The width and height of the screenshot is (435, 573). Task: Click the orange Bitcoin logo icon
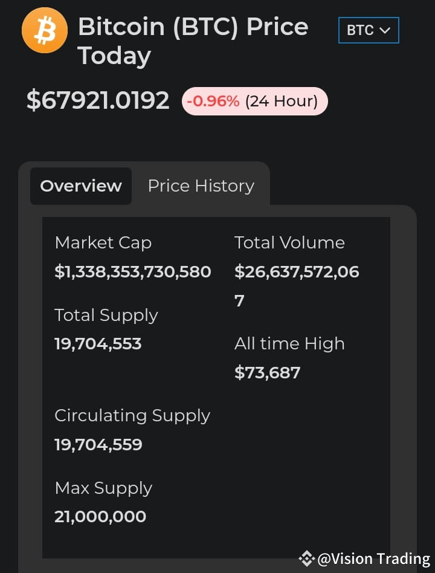click(45, 30)
